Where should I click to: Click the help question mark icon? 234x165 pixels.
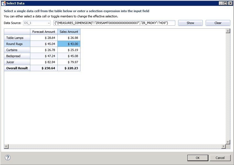pyautogui.click(x=7, y=158)
